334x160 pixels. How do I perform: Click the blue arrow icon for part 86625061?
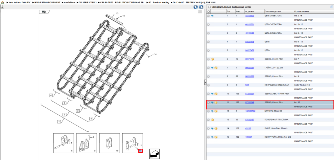click(x=212, y=68)
